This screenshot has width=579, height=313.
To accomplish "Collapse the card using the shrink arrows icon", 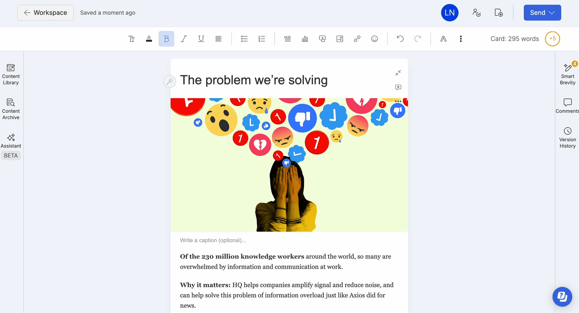I will click(x=398, y=73).
